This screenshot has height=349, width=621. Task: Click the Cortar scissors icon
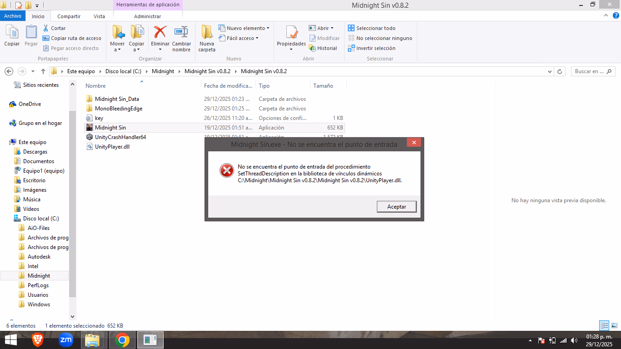(46, 28)
